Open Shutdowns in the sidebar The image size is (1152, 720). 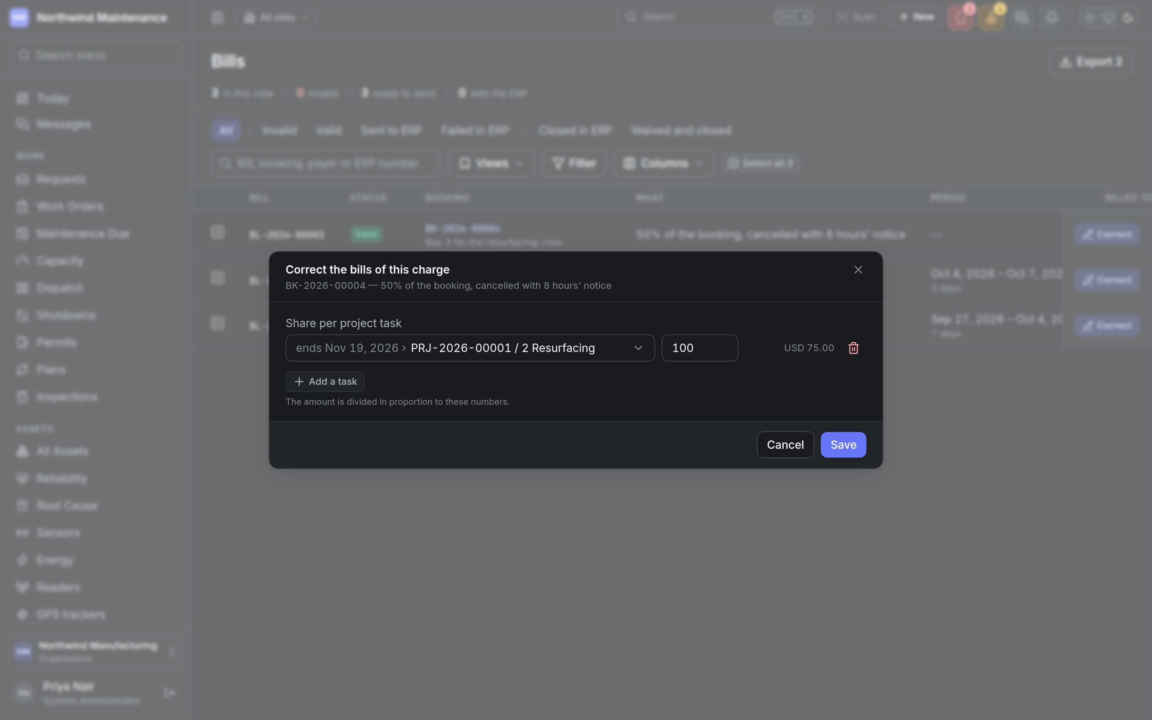click(95, 315)
